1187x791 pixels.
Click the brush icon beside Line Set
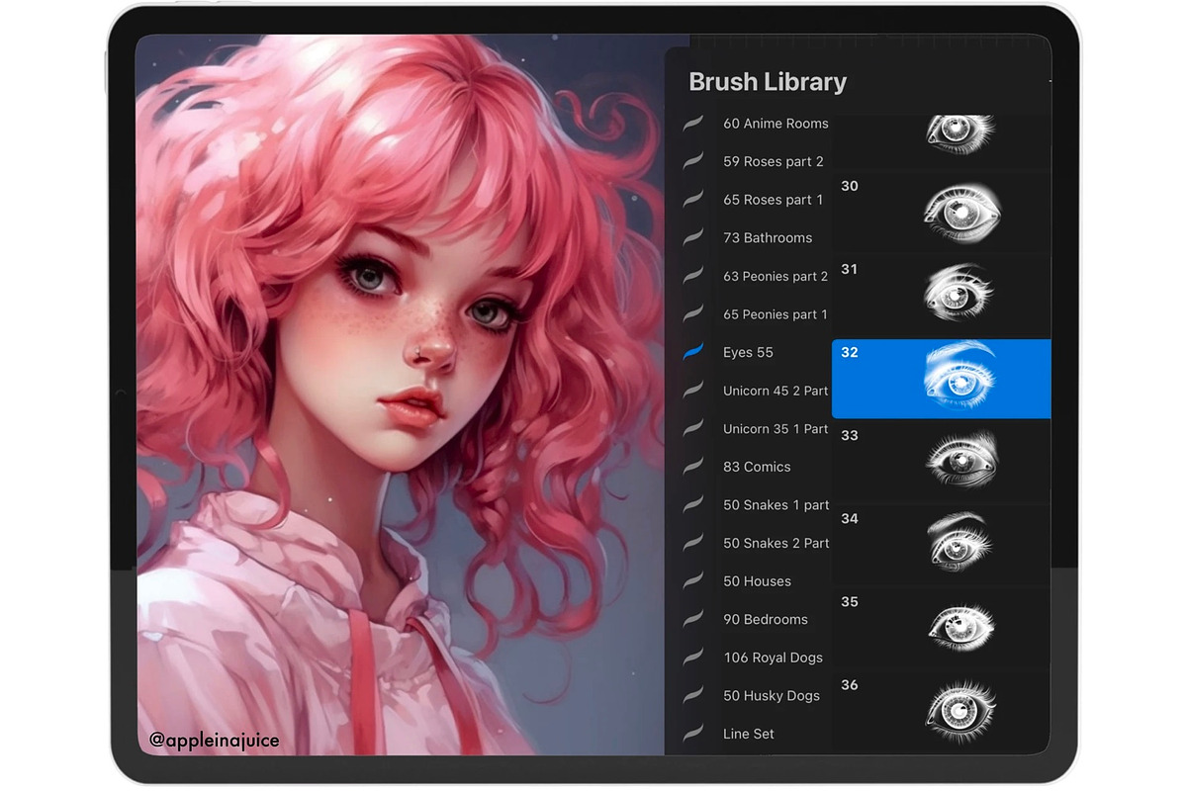coord(693,733)
